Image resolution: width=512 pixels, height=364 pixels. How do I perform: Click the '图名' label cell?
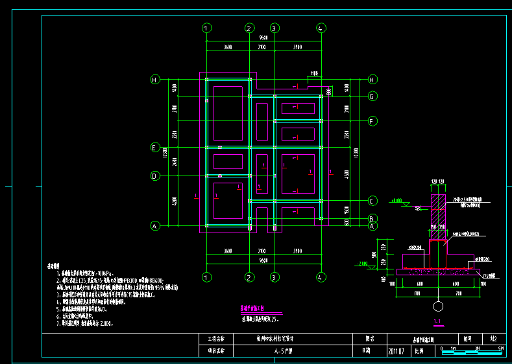(x=370, y=339)
